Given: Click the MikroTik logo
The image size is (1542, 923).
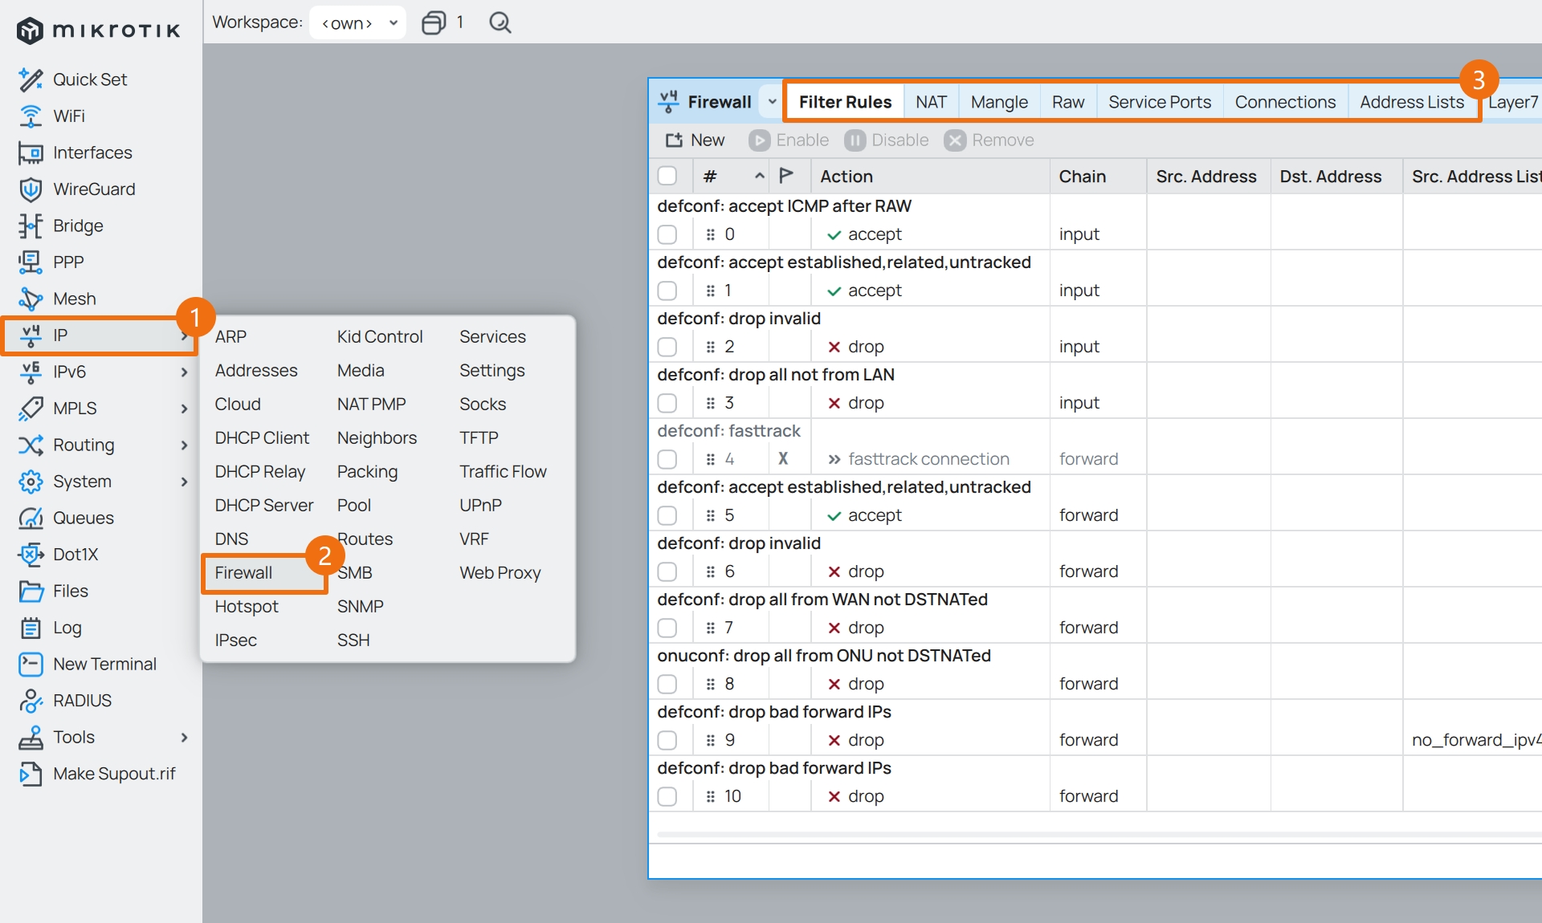Looking at the screenshot, I should tap(98, 30).
